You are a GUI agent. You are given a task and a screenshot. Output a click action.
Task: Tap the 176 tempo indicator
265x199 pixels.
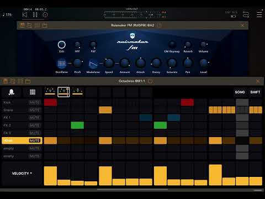7,14
